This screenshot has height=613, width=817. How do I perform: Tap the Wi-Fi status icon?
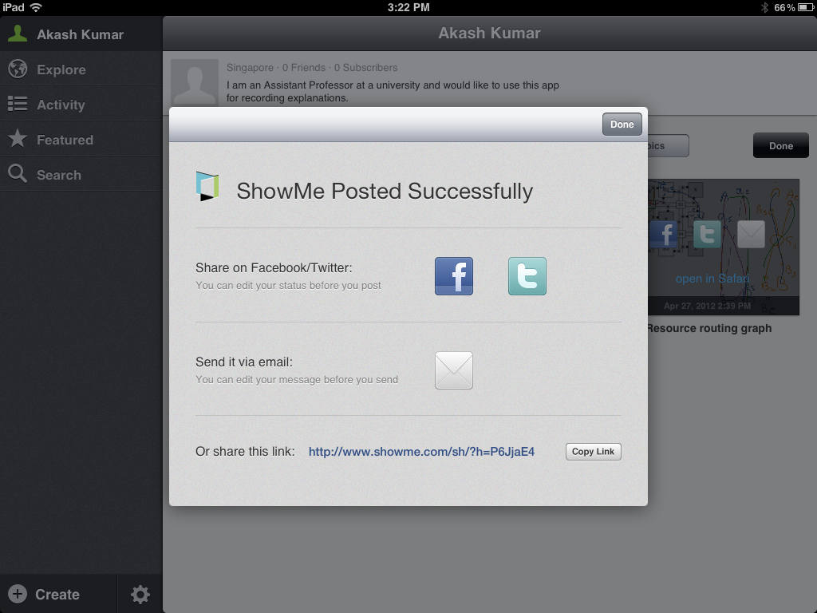pyautogui.click(x=36, y=7)
